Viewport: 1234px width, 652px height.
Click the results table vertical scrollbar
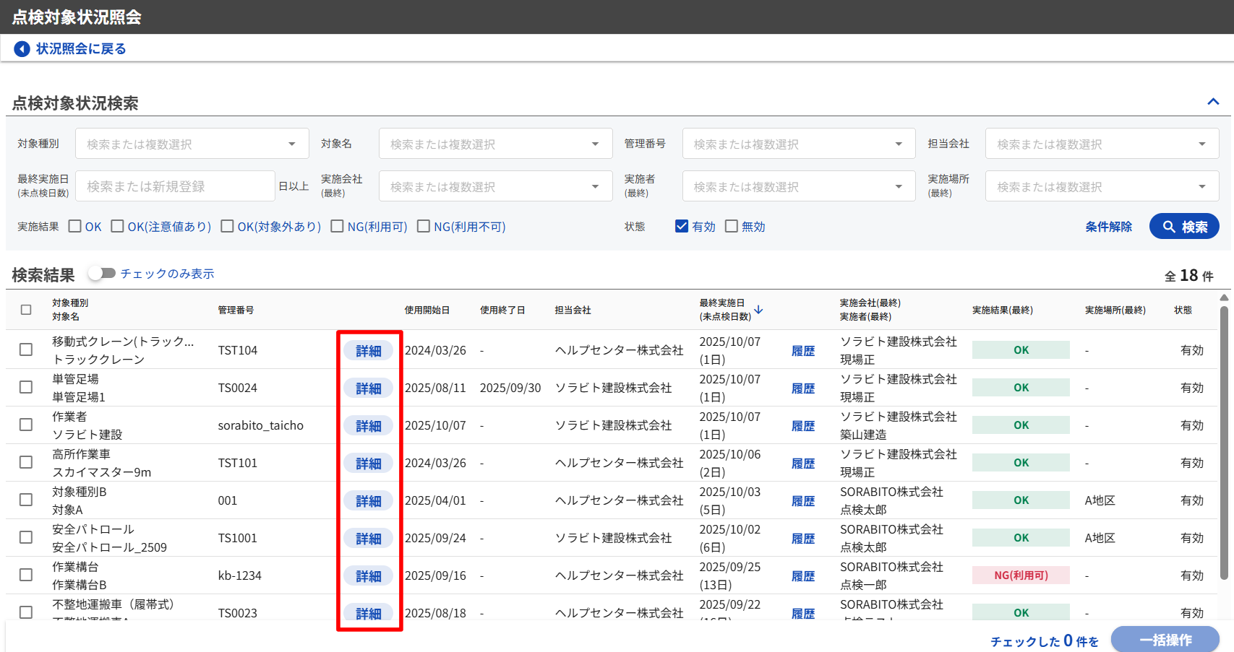click(x=1224, y=440)
